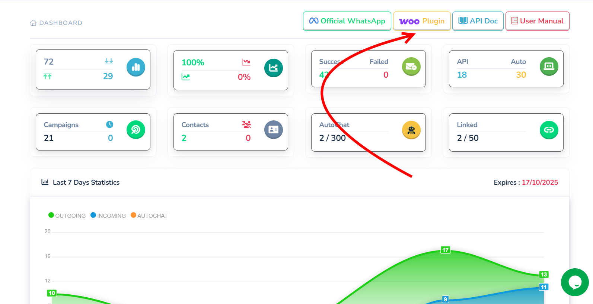Toggle the INCOMING legend series
The height and width of the screenshot is (304, 593).
pos(108,216)
